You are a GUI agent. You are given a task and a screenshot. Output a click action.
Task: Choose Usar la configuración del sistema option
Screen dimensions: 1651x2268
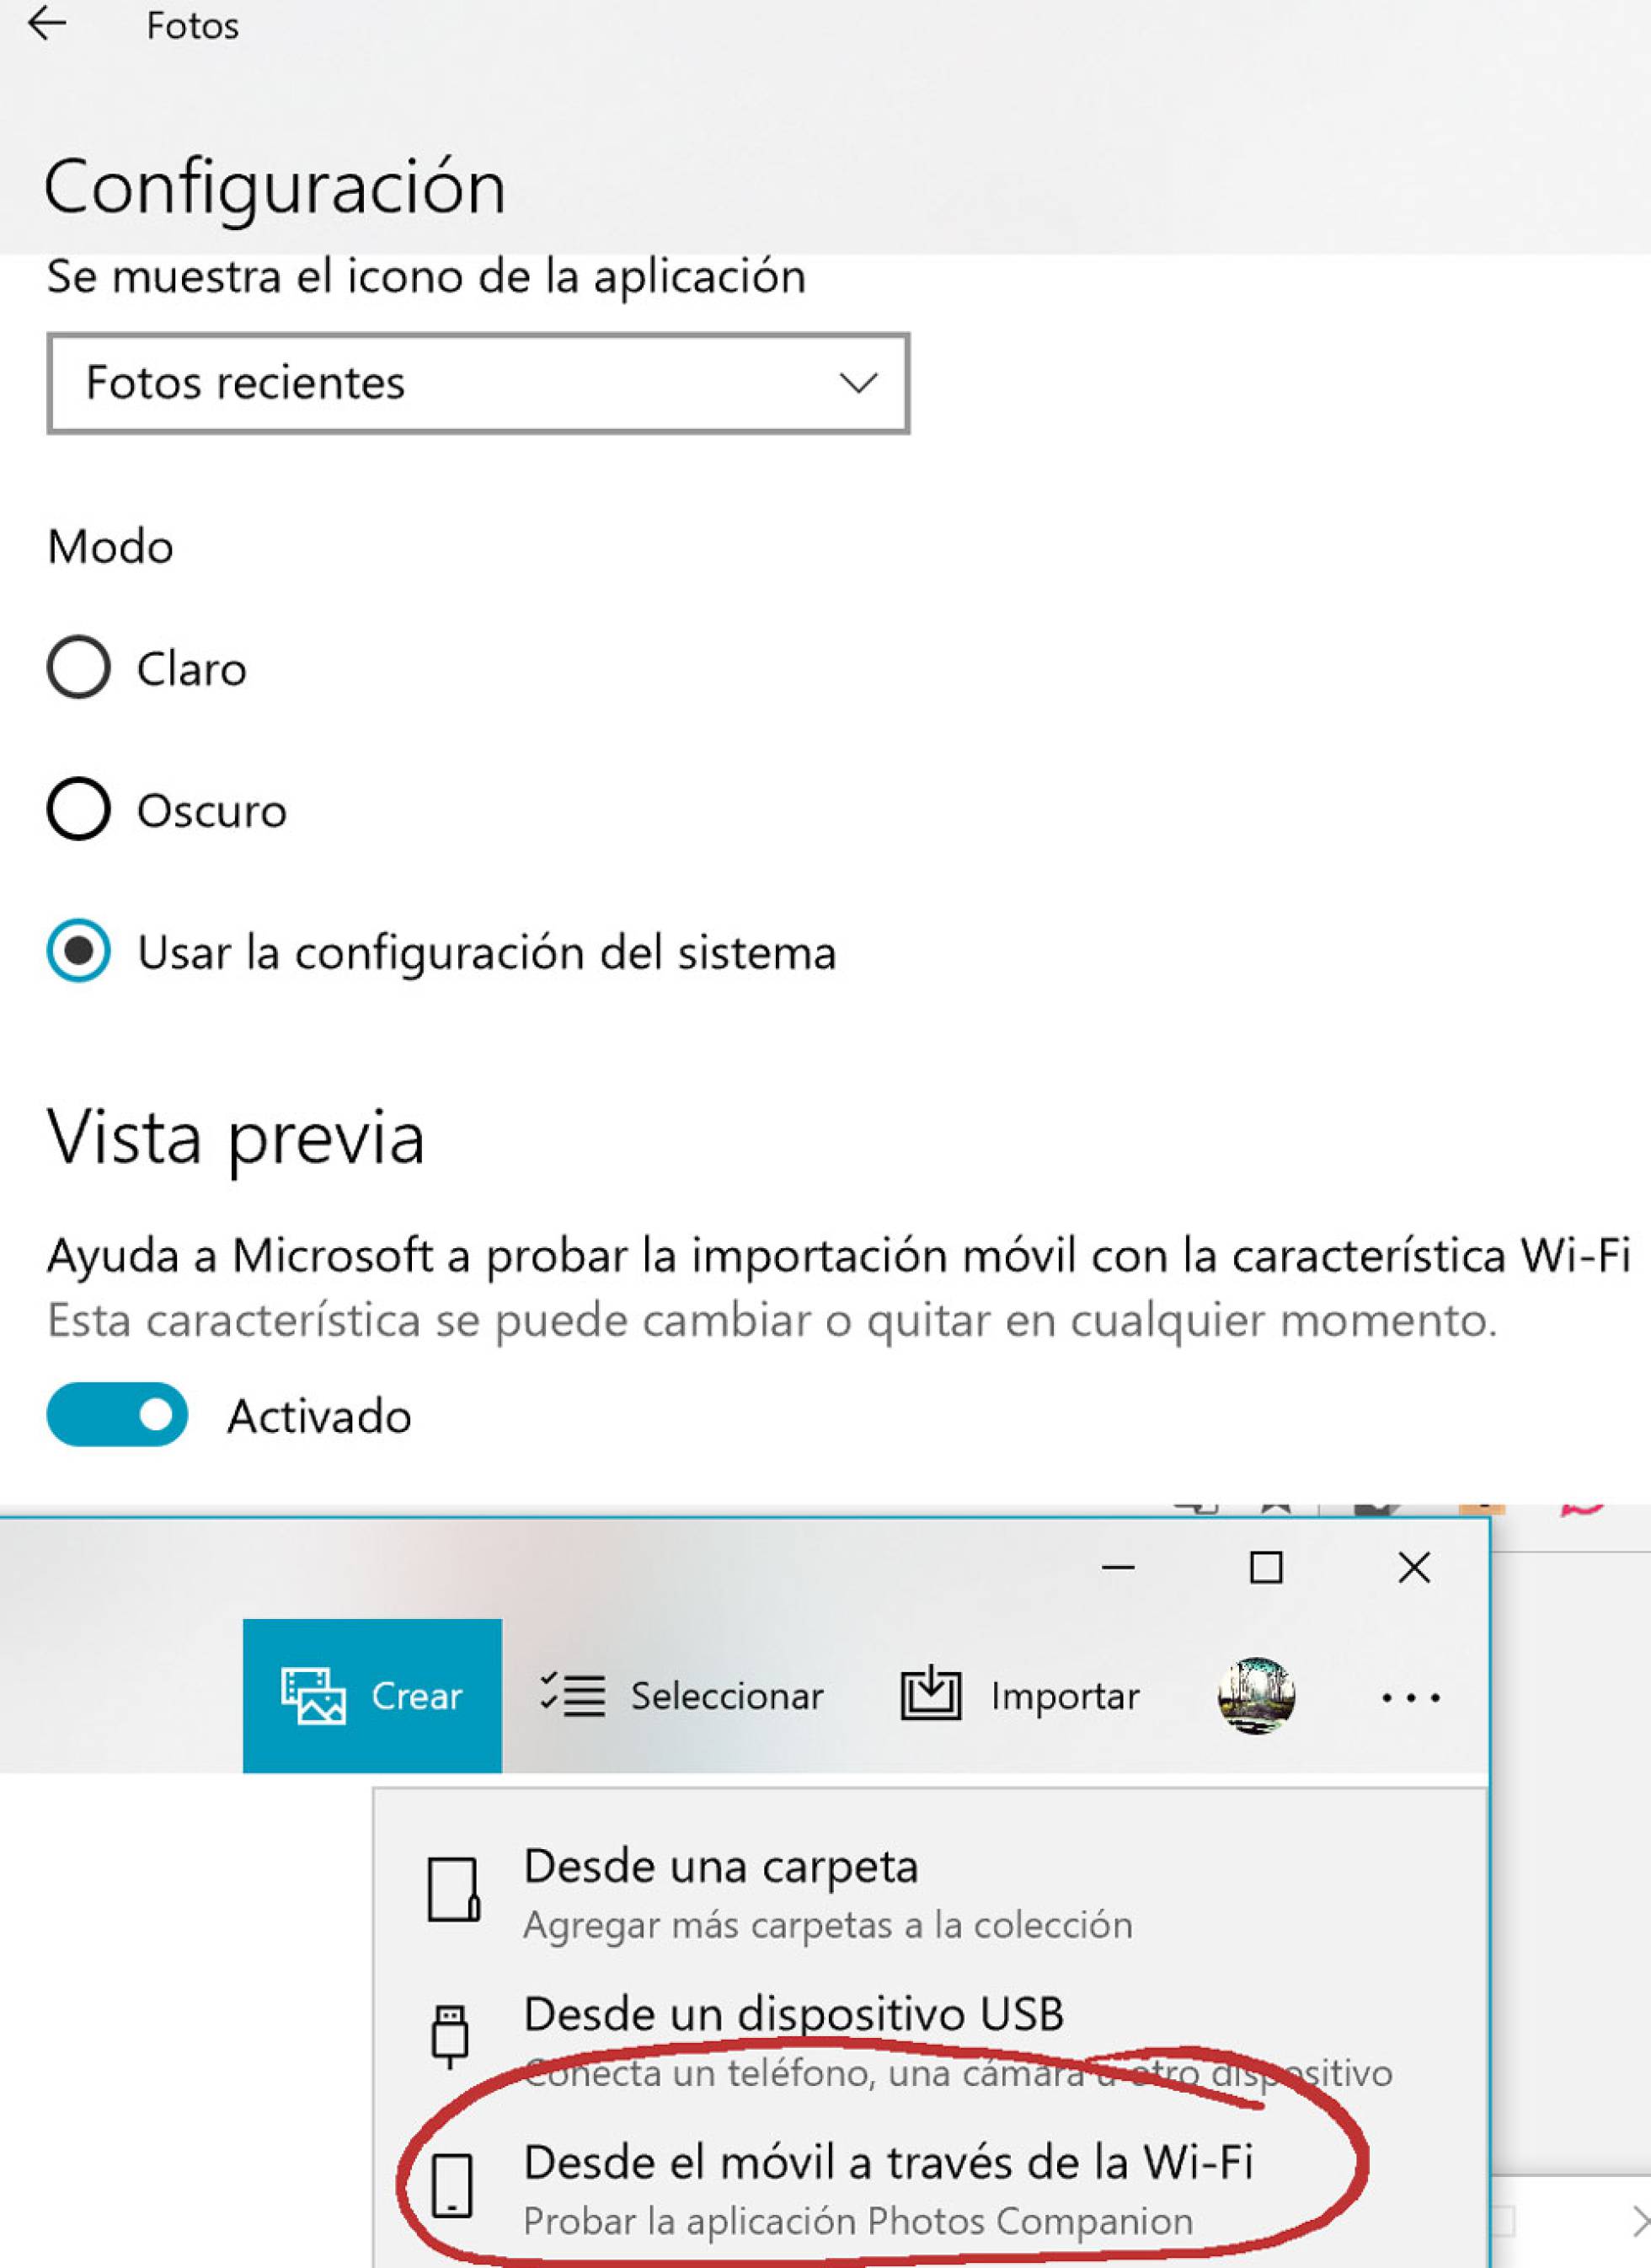78,950
